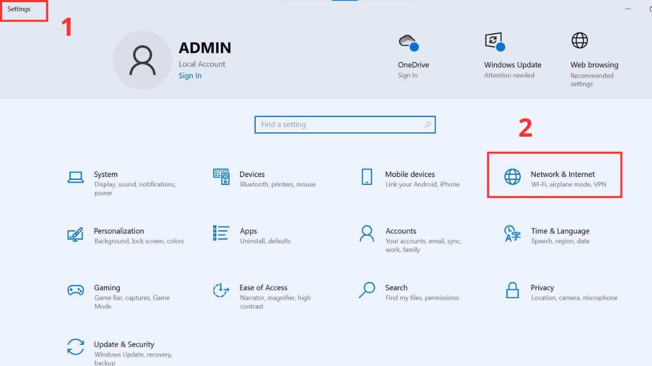
Task: Click 'Background, lock screen, colors' description
Action: click(139, 241)
